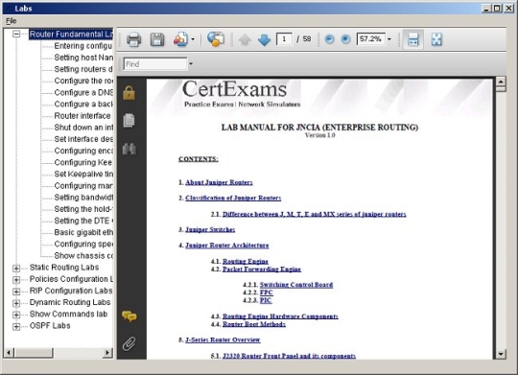Click the collaborate globe icon
Screen dimensions: 518x375
click(x=216, y=39)
